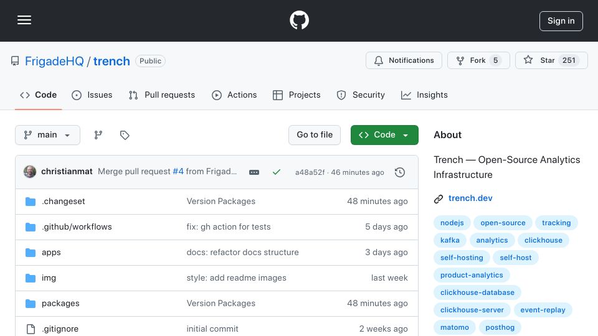Switch to the Issues tab
Screen dimensions: 598x336
92,95
